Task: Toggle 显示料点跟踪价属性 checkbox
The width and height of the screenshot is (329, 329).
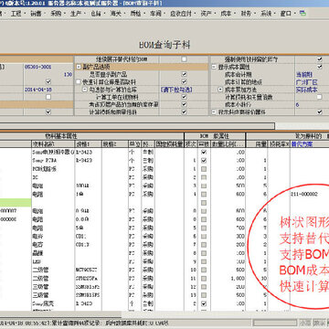Action: (319, 112)
